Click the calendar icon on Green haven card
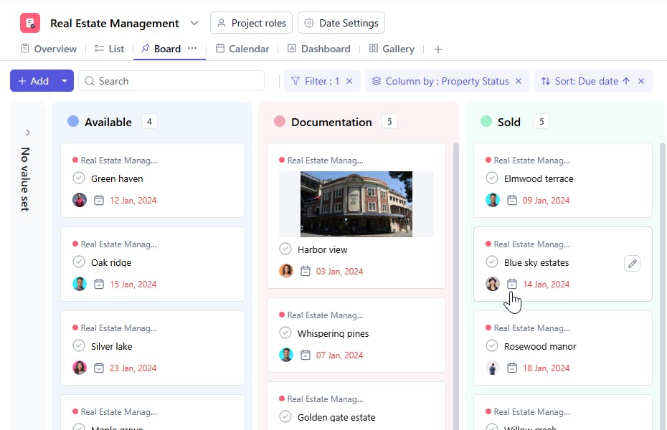The width and height of the screenshot is (667, 430). pos(99,201)
